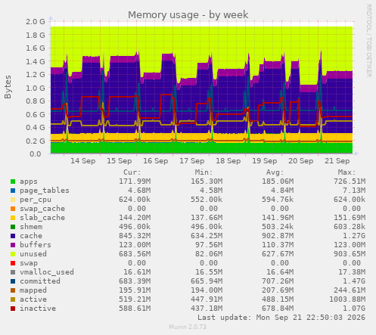Click the committed navy legend swatch
The width and height of the screenshot is (376, 335).
(x=13, y=281)
